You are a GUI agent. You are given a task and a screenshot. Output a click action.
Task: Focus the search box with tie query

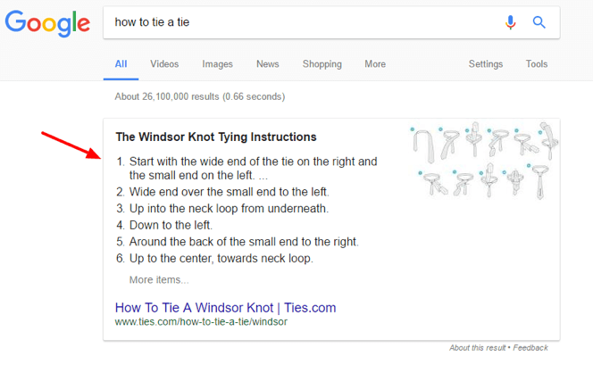point(304,22)
